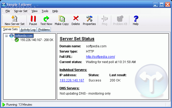Duplicate the set with Make Copy
The width and height of the screenshot is (172, 108).
[x=62, y=20]
